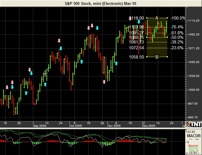202x155 pixels.
Task: Click the chart title S&P 500 Stock, mini
Action: click(100, 3)
